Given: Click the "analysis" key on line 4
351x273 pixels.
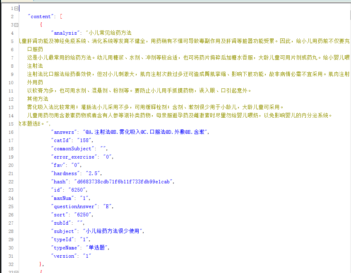Looking at the screenshot, I should [x=65, y=33].
